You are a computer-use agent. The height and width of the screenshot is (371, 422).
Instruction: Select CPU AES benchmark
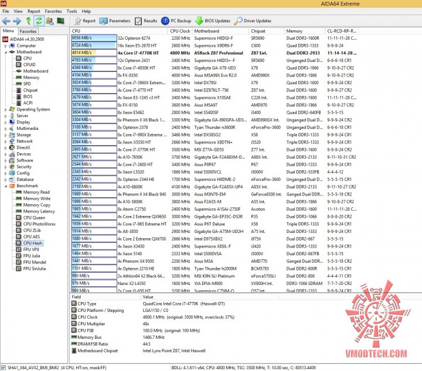click(x=28, y=236)
